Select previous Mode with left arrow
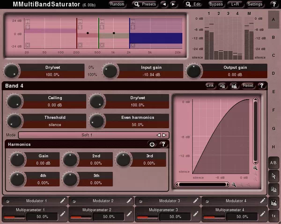 click(x=158, y=135)
